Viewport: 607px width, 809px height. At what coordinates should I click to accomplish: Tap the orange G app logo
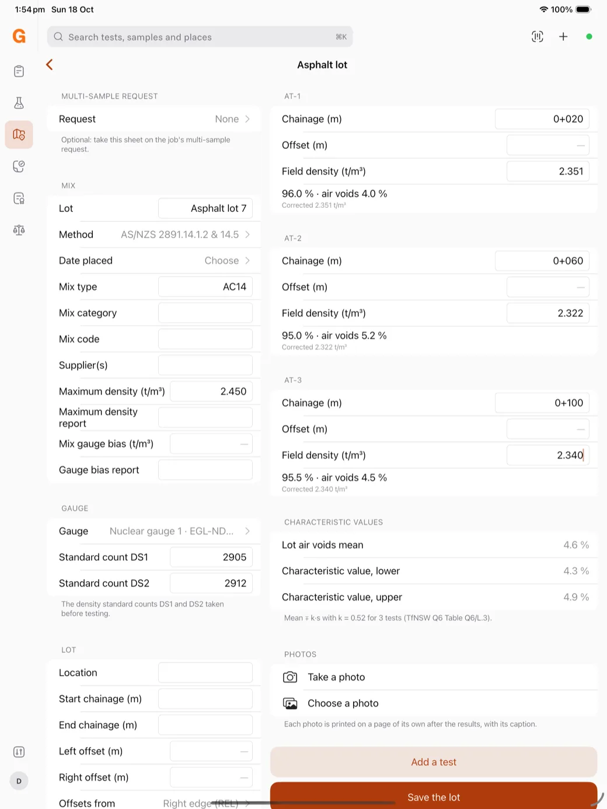[x=19, y=36]
